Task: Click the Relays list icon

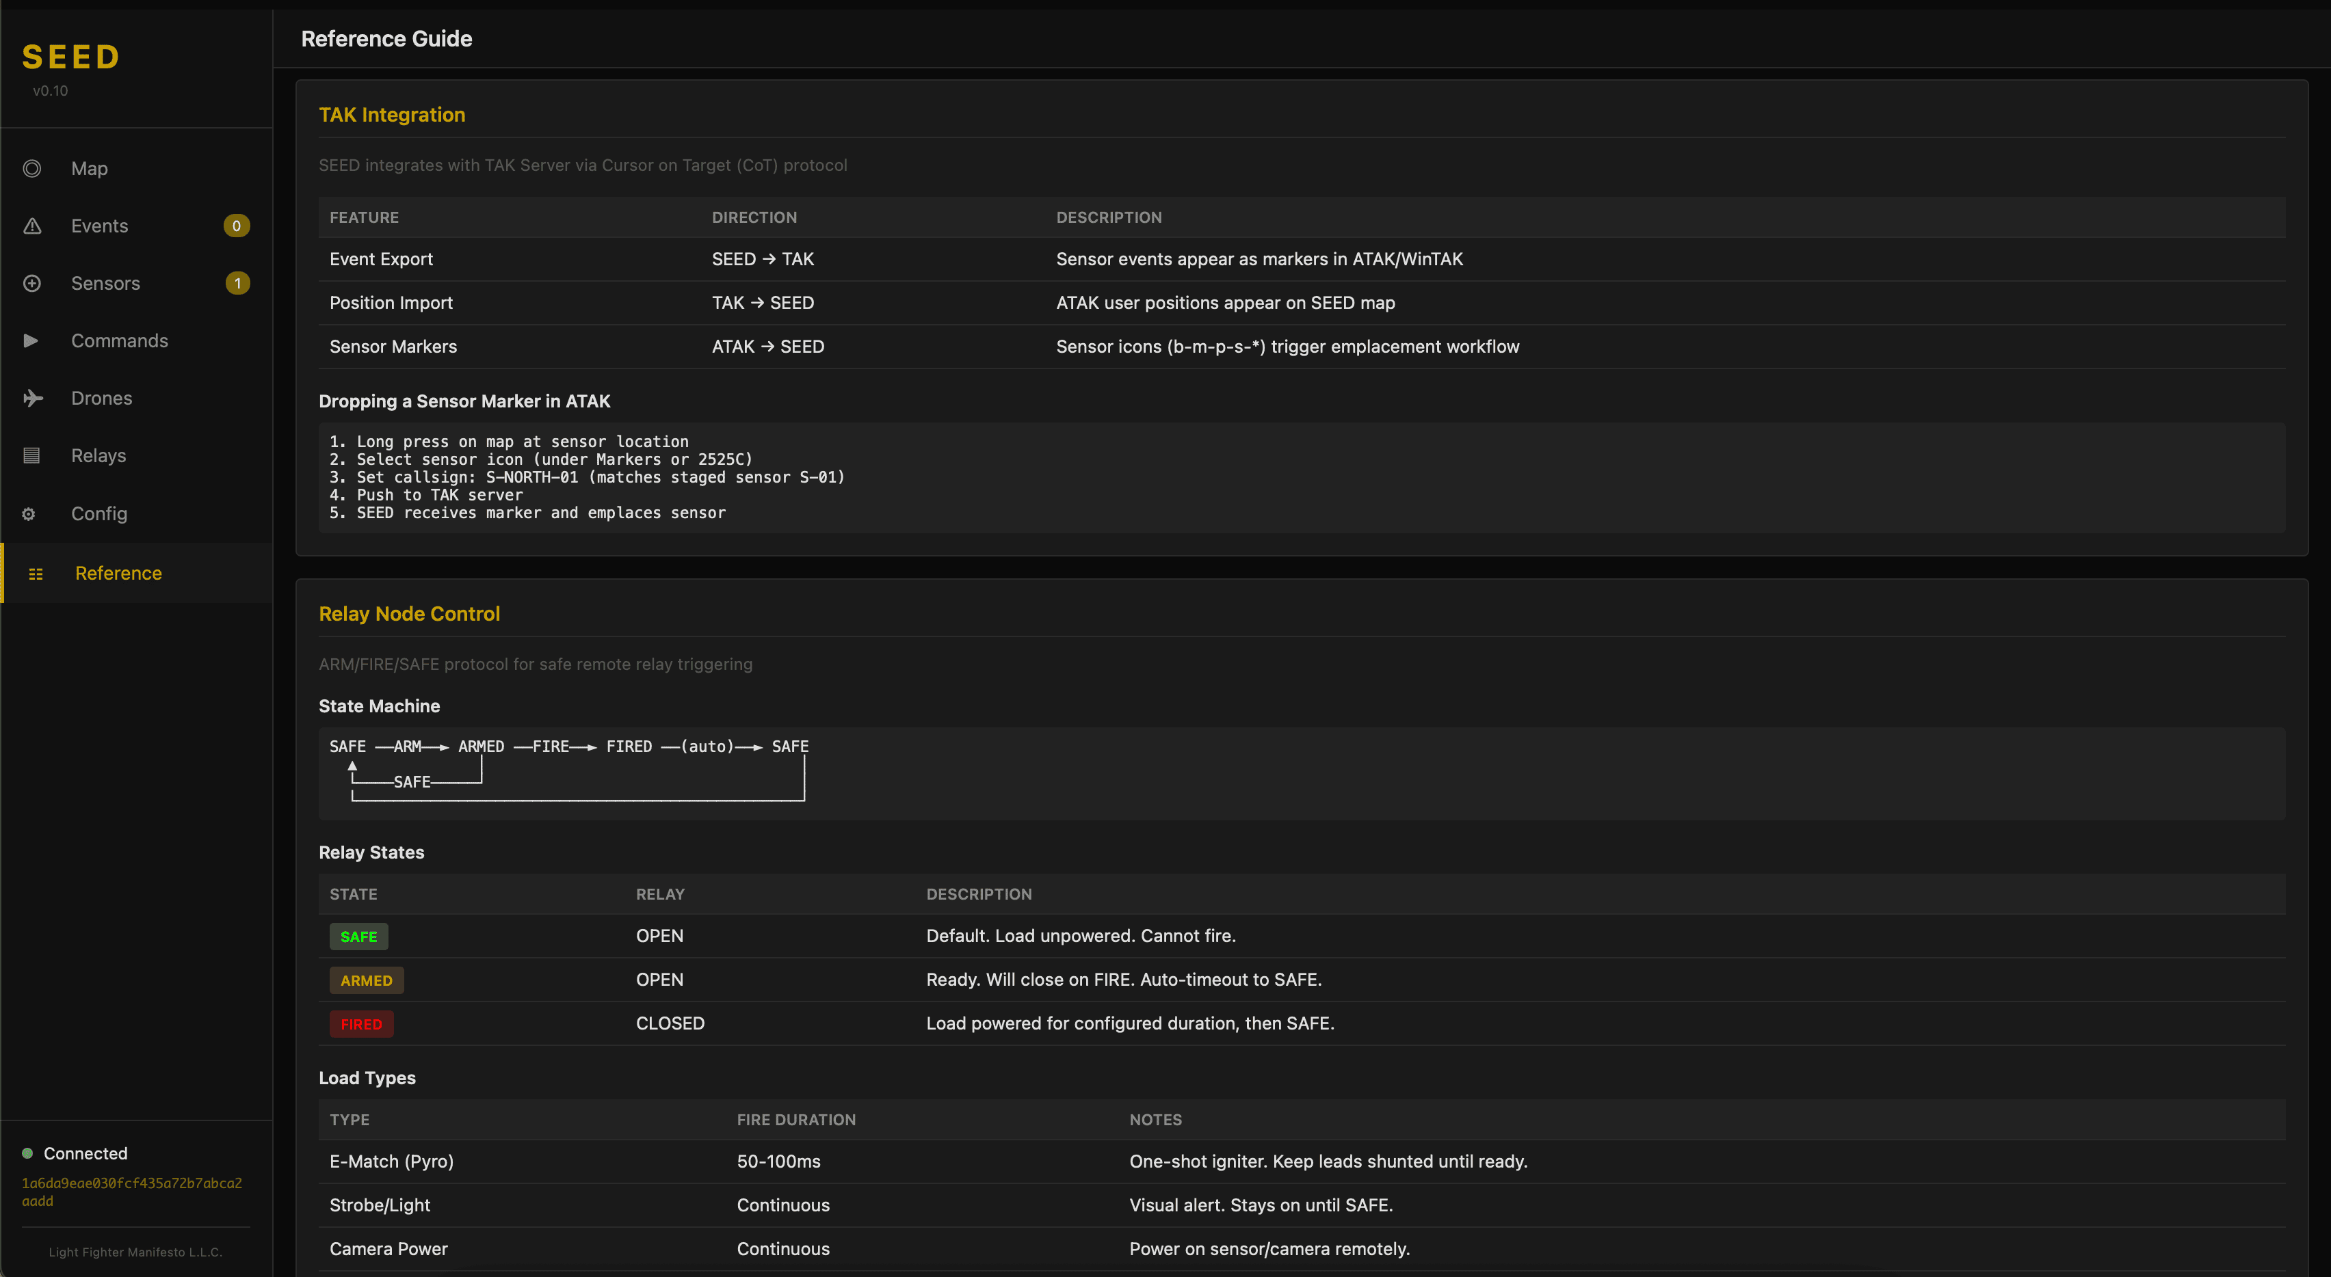Action: point(33,455)
